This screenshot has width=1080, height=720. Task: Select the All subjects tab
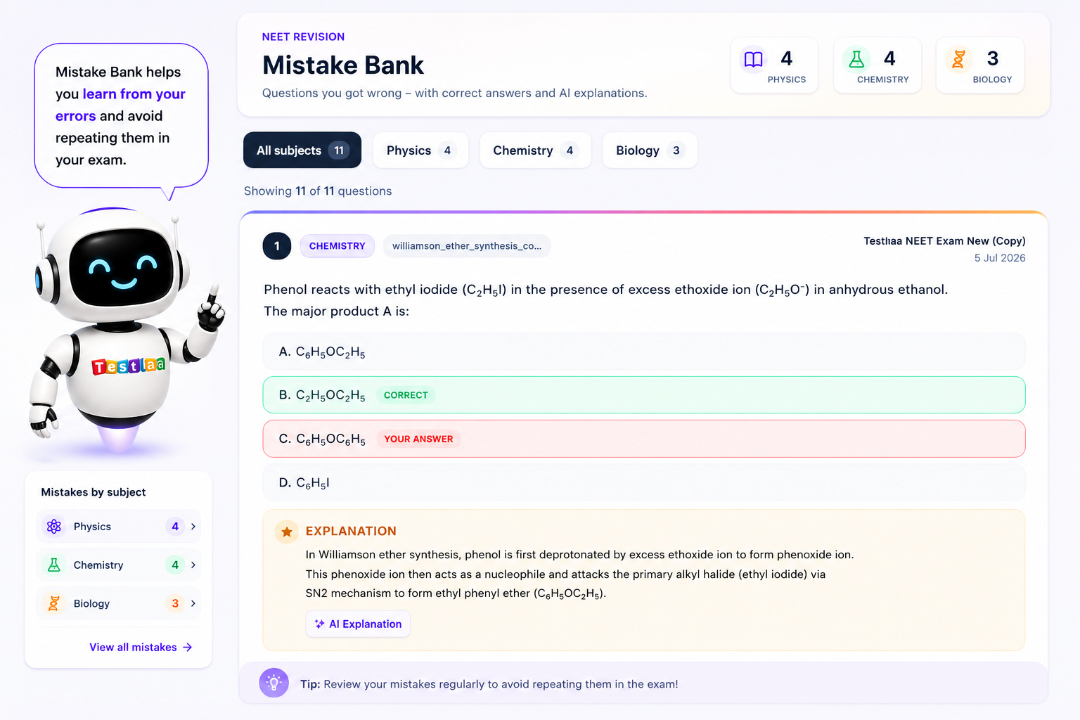302,150
